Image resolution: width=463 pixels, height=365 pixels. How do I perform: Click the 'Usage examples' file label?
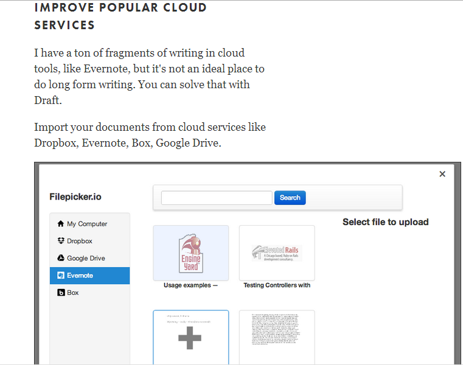(191, 285)
